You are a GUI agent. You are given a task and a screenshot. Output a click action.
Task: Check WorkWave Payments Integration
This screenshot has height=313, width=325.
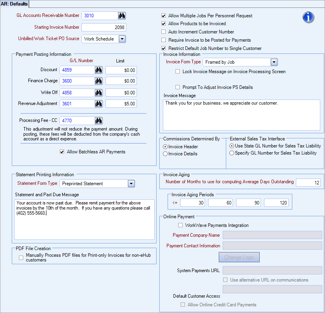(180, 225)
